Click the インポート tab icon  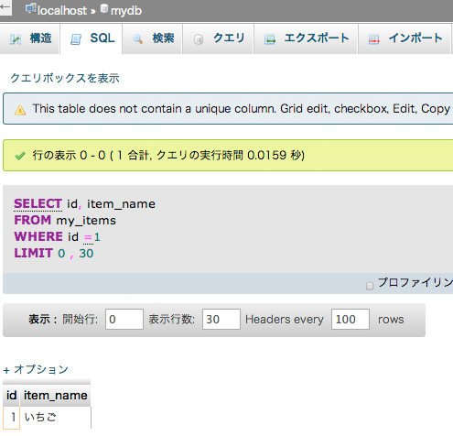(374, 39)
